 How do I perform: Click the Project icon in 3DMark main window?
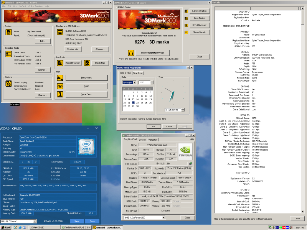click(8, 32)
